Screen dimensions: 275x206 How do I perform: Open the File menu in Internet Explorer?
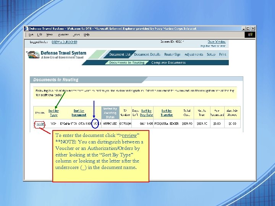31,35
